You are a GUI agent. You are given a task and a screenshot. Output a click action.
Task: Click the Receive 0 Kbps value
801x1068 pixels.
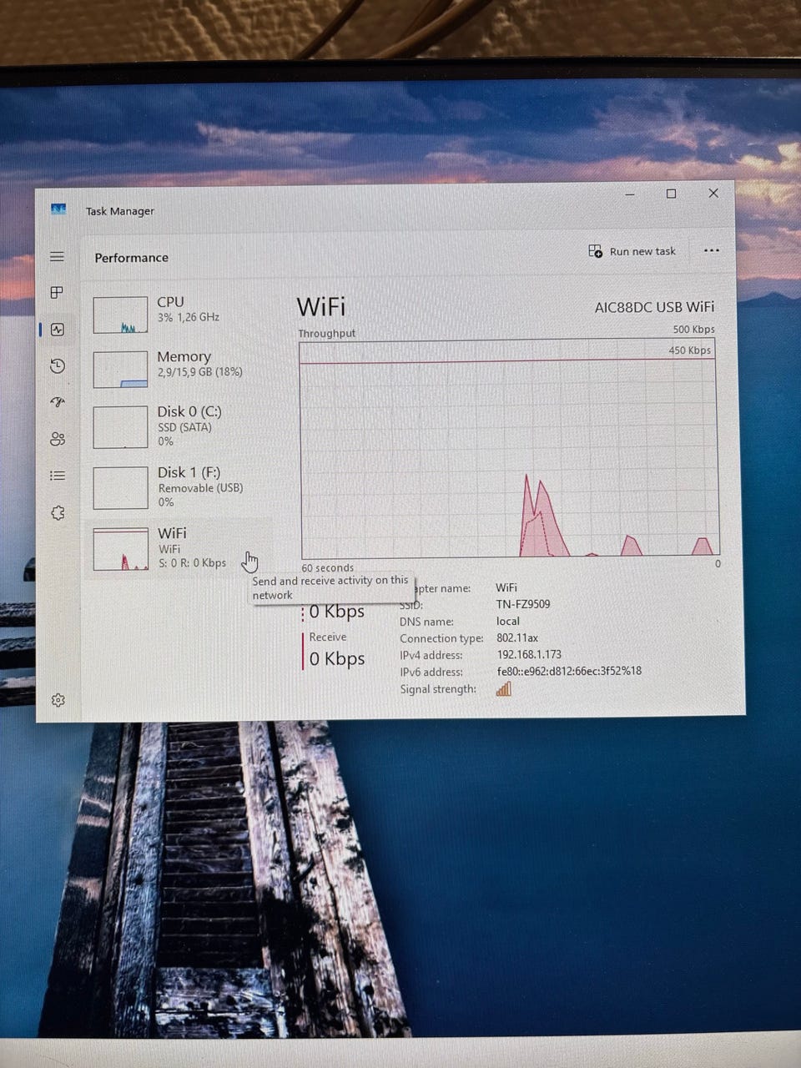337,658
